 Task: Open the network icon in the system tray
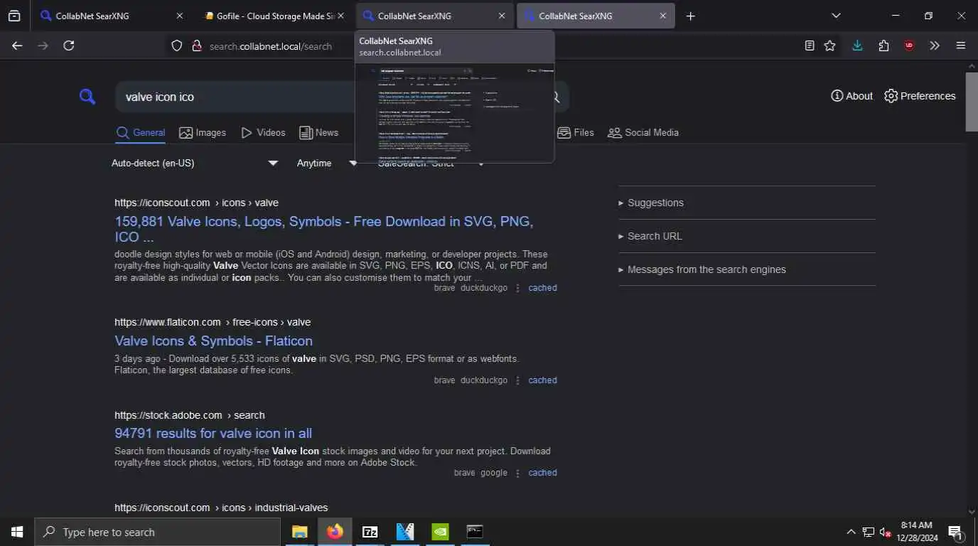(868, 532)
